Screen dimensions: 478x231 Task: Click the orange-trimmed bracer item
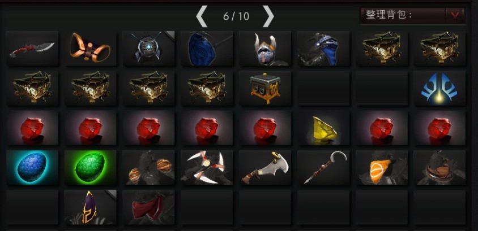click(91, 49)
